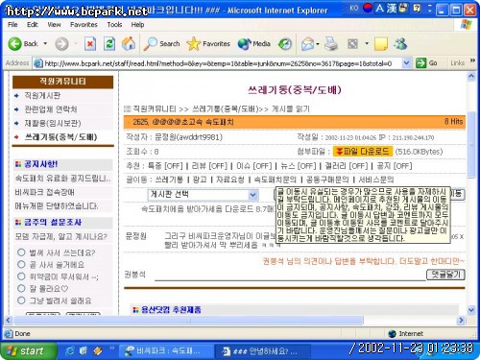Viewport: 480px width, 360px height.
Task: Select radio option 그냥 빌려서 쓸래요
Action: coord(21,300)
